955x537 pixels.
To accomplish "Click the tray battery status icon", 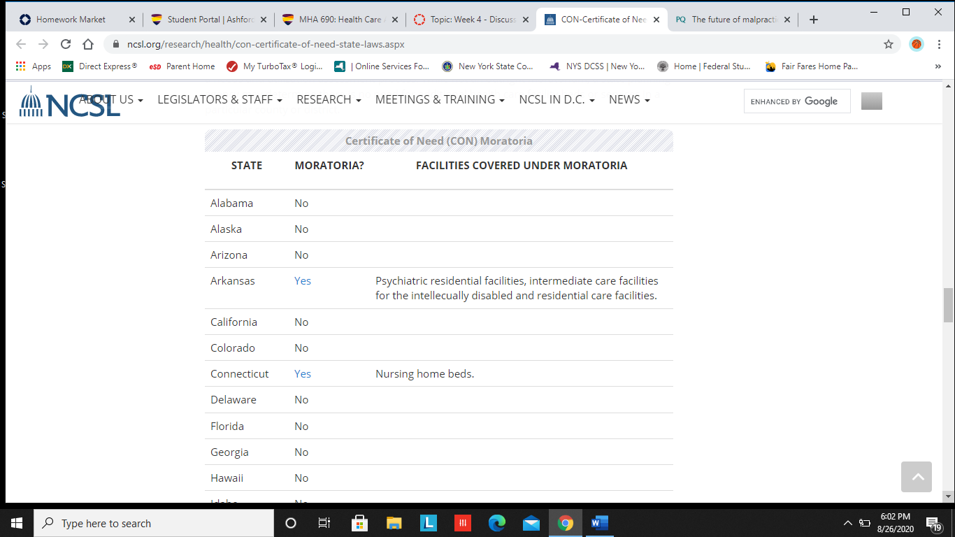I will 866,523.
